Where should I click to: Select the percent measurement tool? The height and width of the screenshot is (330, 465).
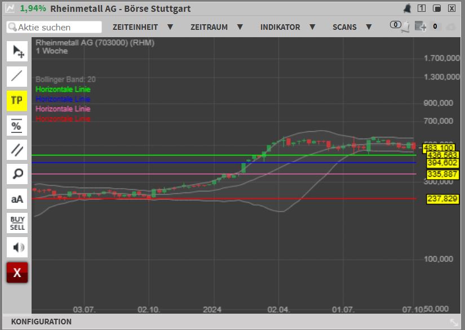pos(17,126)
